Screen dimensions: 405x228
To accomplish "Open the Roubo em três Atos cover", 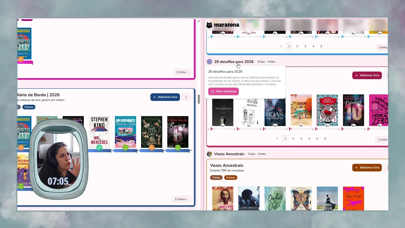I will tap(152, 131).
